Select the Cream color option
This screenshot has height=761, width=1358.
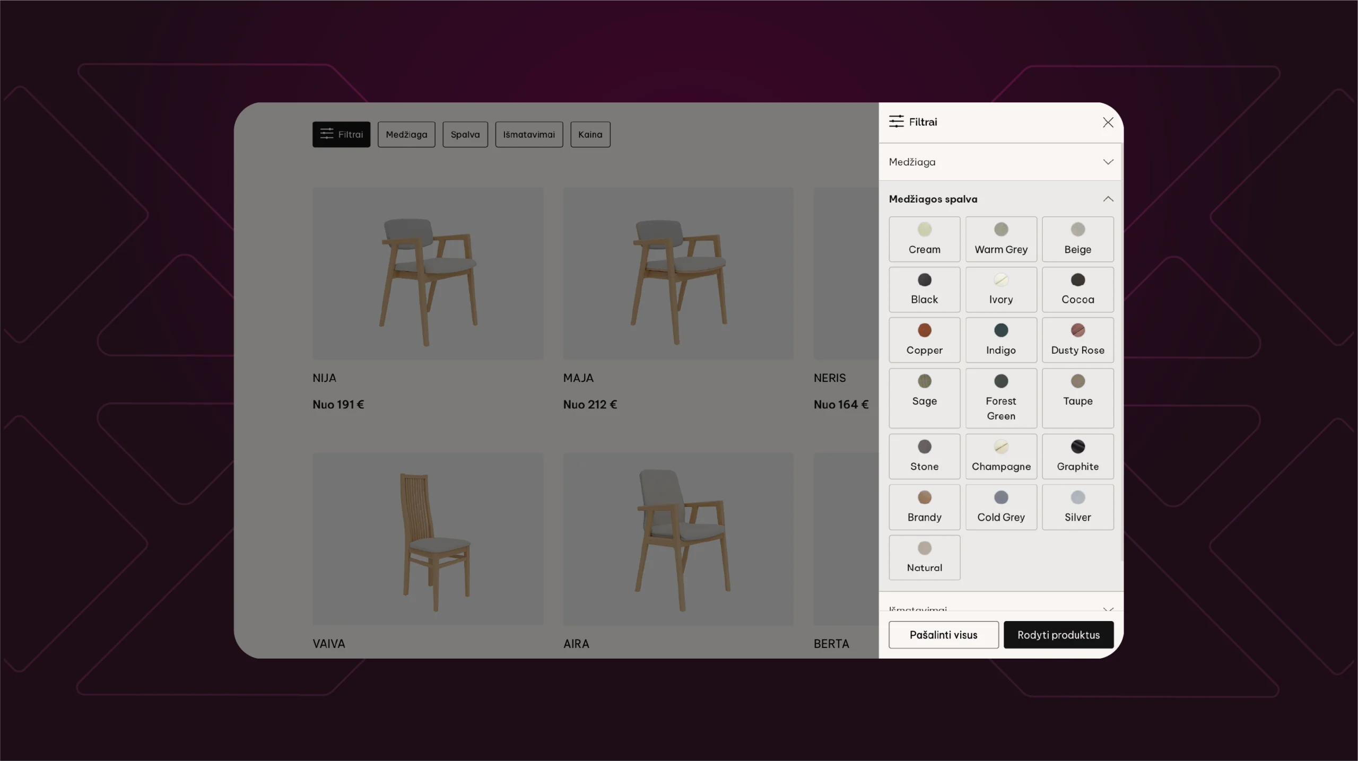924,239
